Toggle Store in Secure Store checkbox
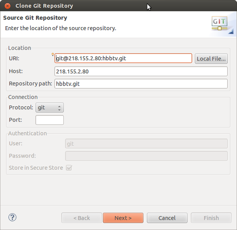Image resolution: width=237 pixels, height=230 pixels. pyautogui.click(x=69, y=168)
